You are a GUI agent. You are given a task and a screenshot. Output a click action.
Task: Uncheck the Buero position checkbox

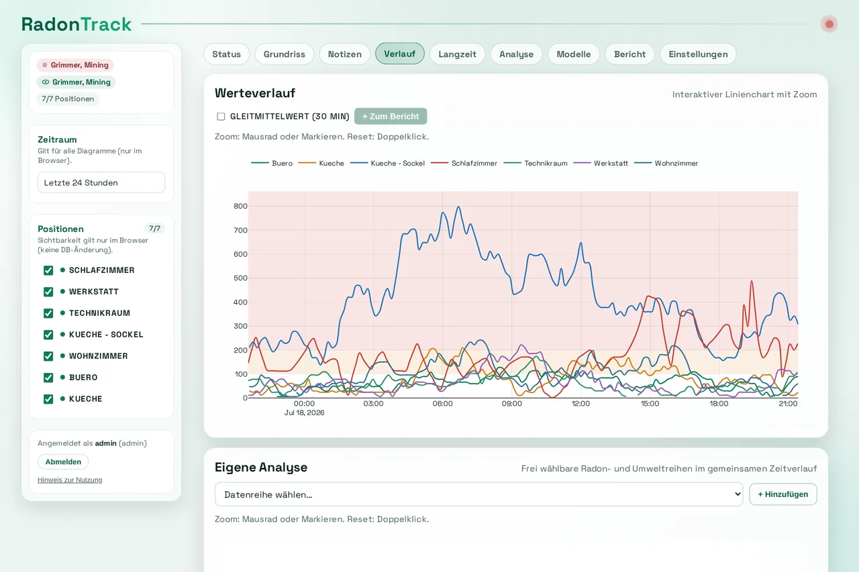[48, 378]
